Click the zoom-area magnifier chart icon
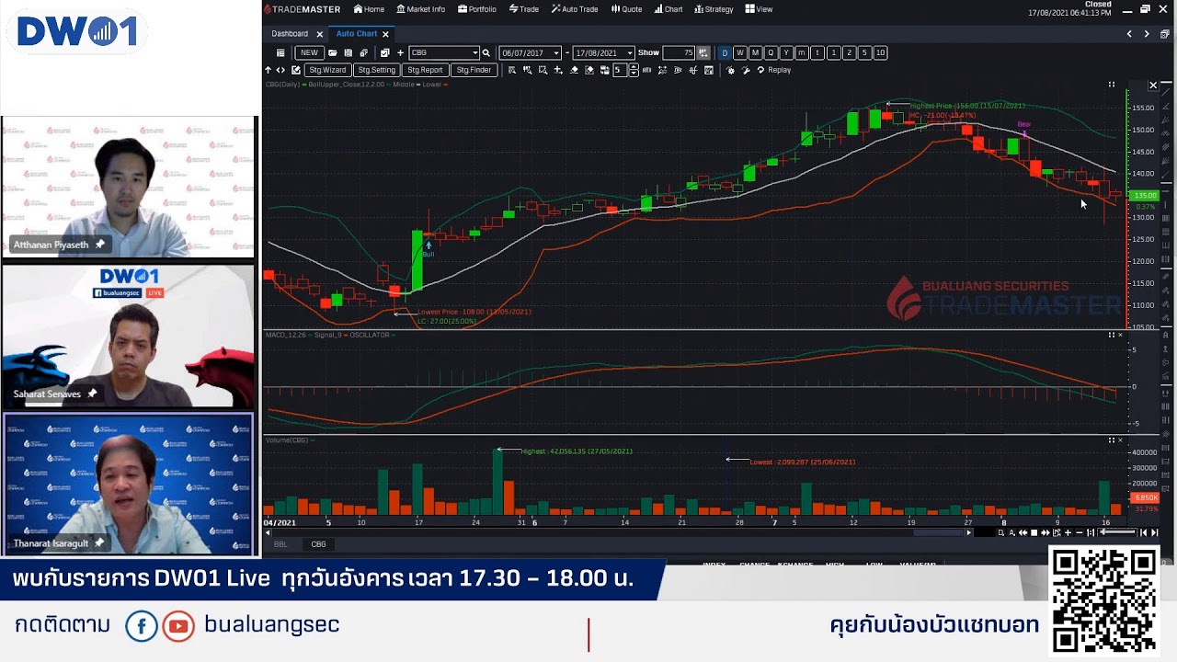Viewport: 1177px width, 662px height. click(543, 70)
